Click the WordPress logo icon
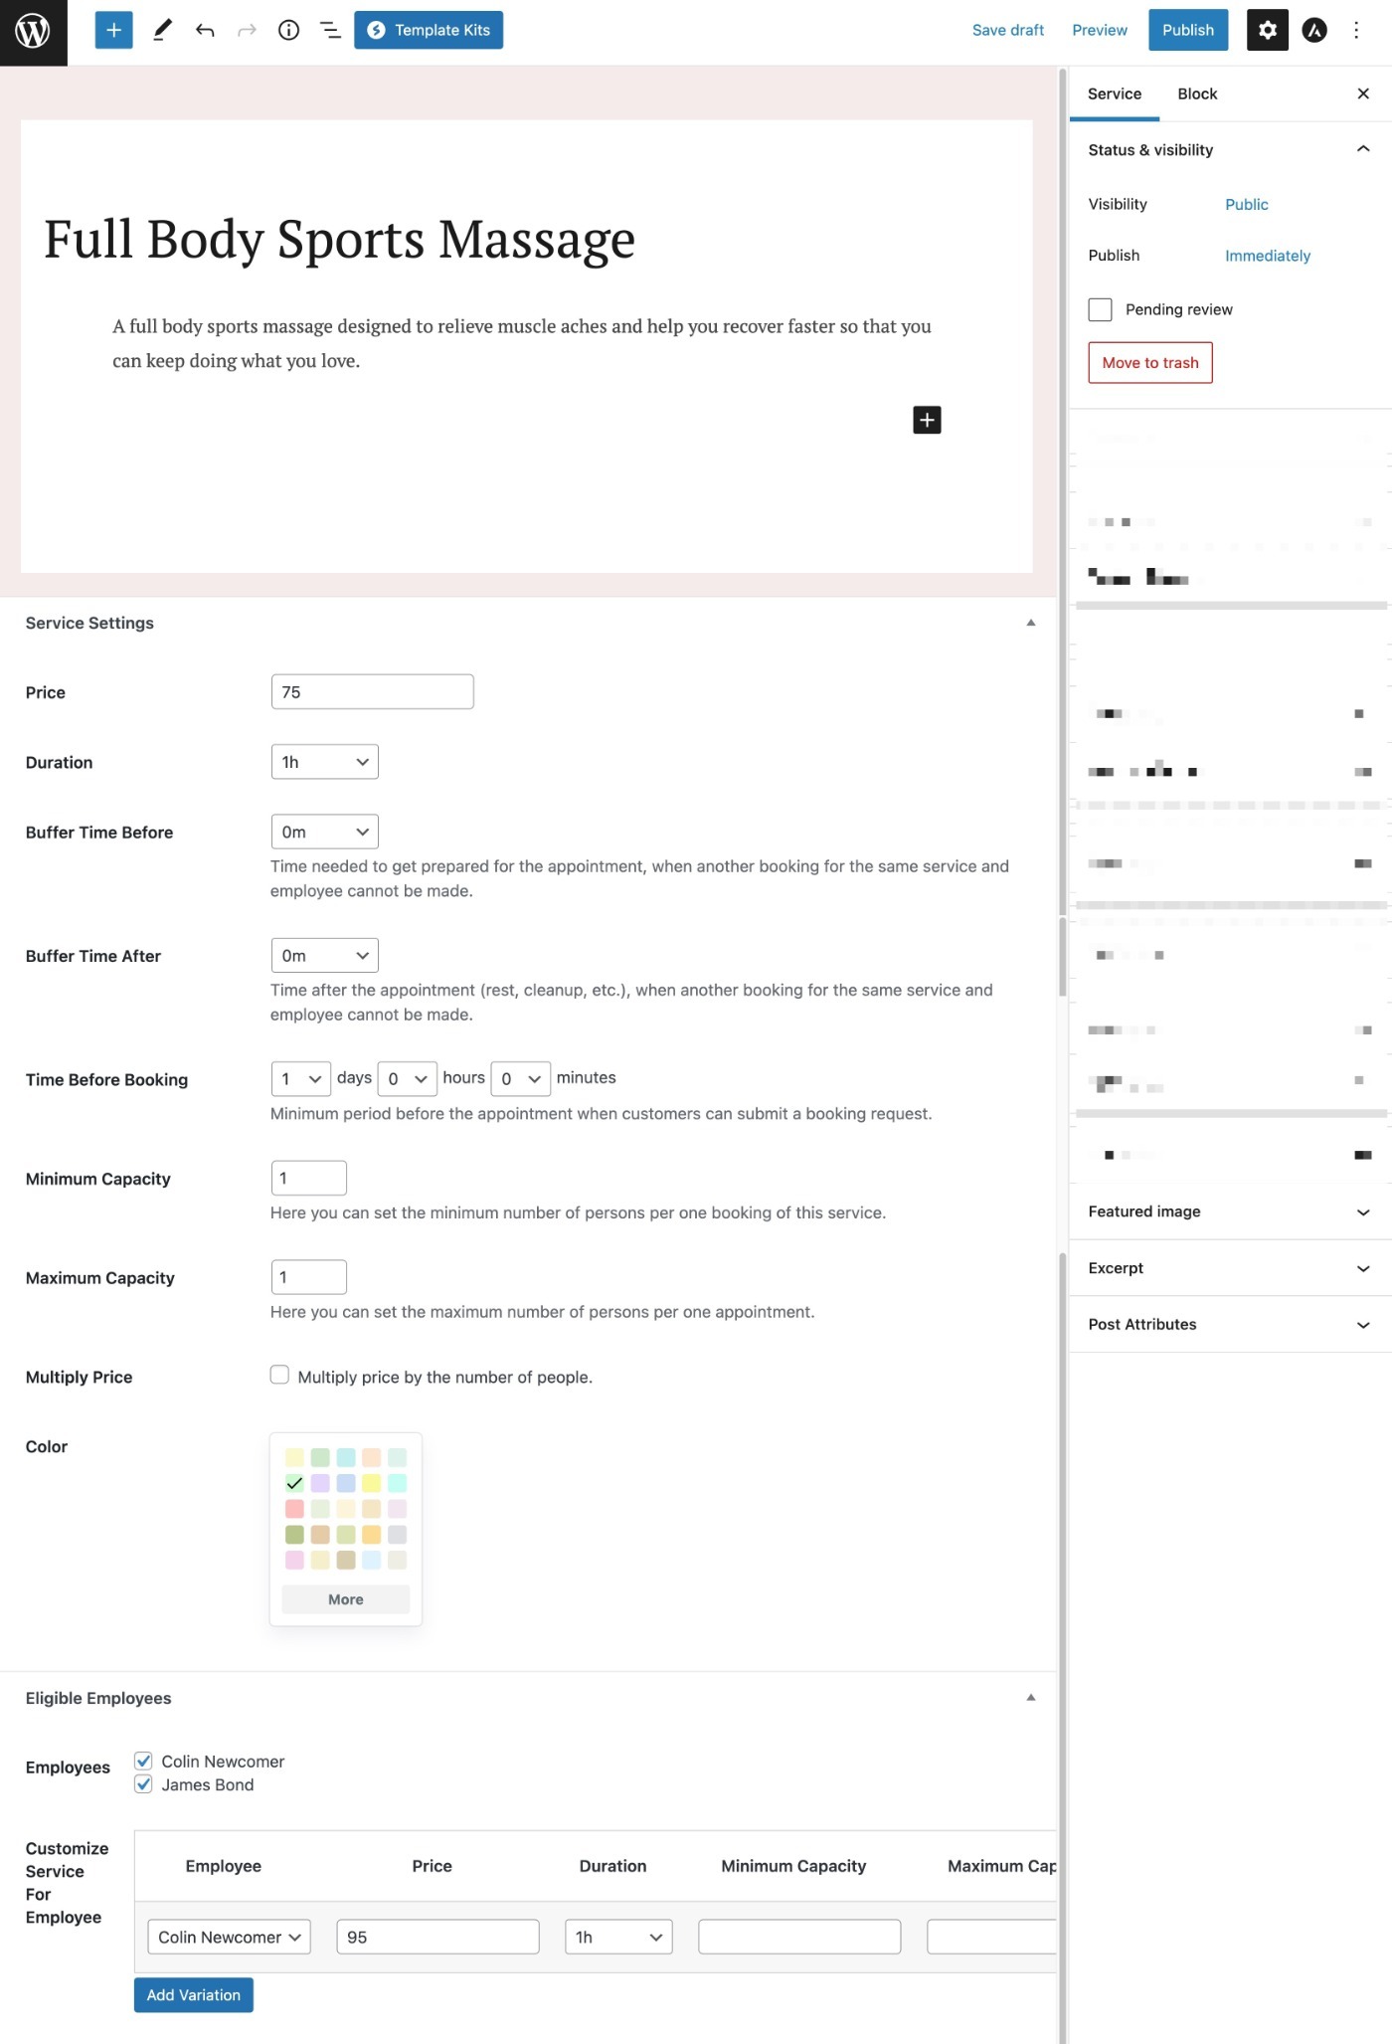 click(x=33, y=32)
